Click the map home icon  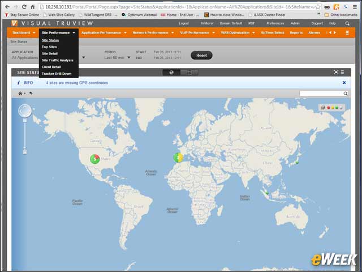[x=20, y=93]
